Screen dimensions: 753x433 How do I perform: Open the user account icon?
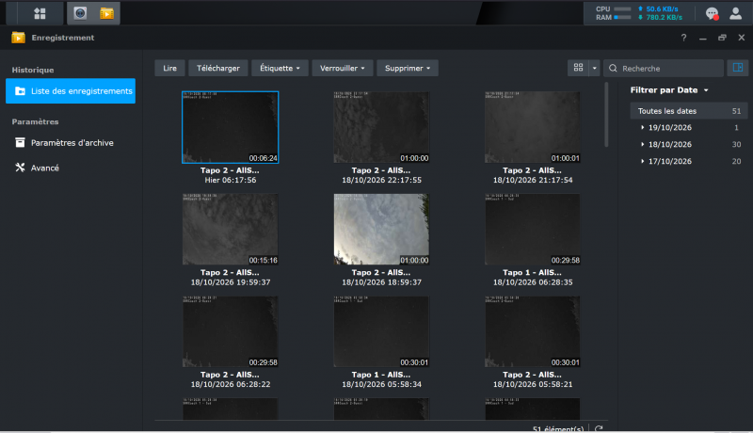(736, 13)
